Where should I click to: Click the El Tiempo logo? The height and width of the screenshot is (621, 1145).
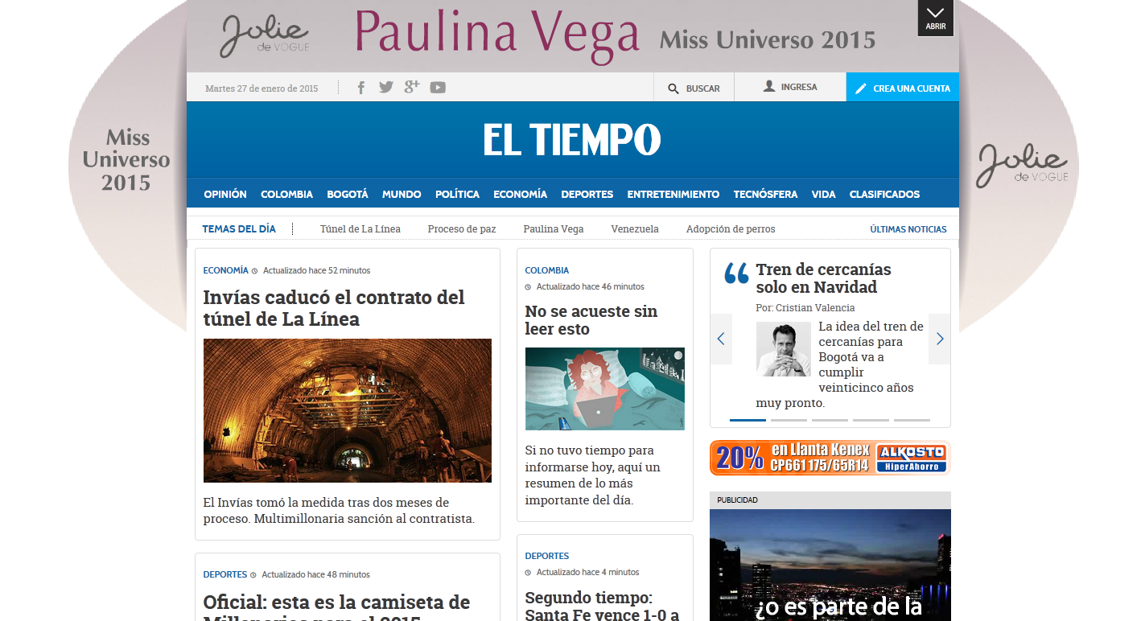(x=572, y=140)
